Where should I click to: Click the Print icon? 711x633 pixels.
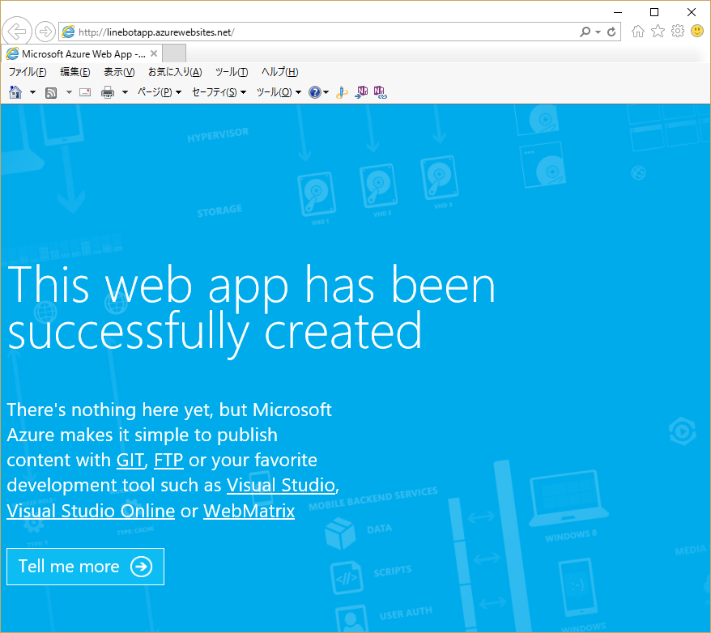coord(108,92)
